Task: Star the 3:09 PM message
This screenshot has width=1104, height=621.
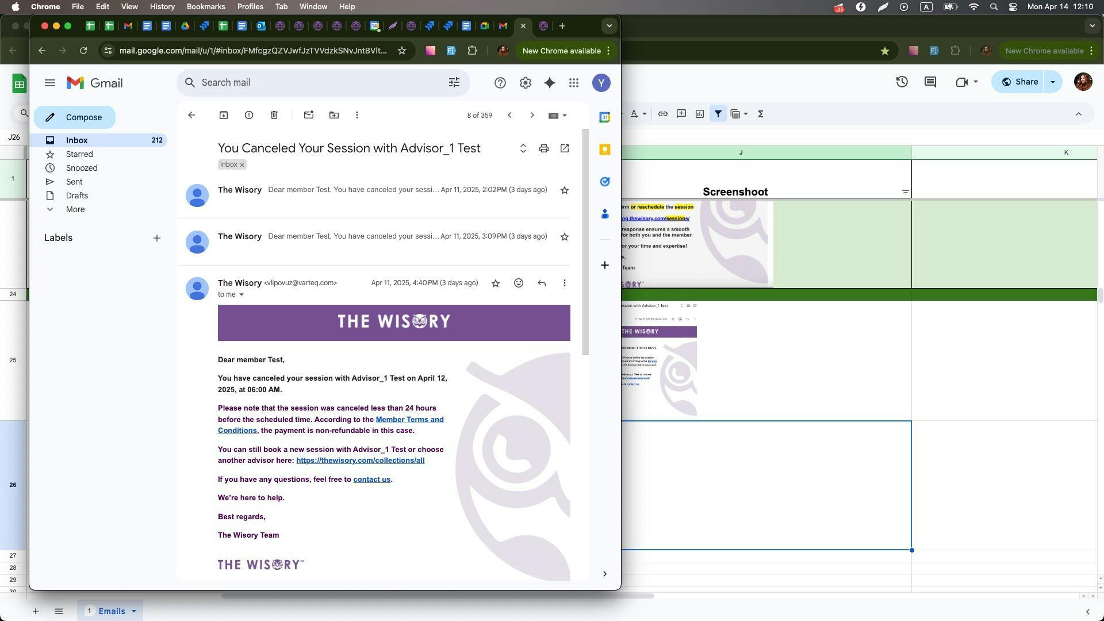Action: tap(565, 237)
